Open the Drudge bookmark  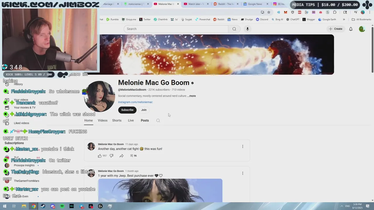tap(247, 20)
